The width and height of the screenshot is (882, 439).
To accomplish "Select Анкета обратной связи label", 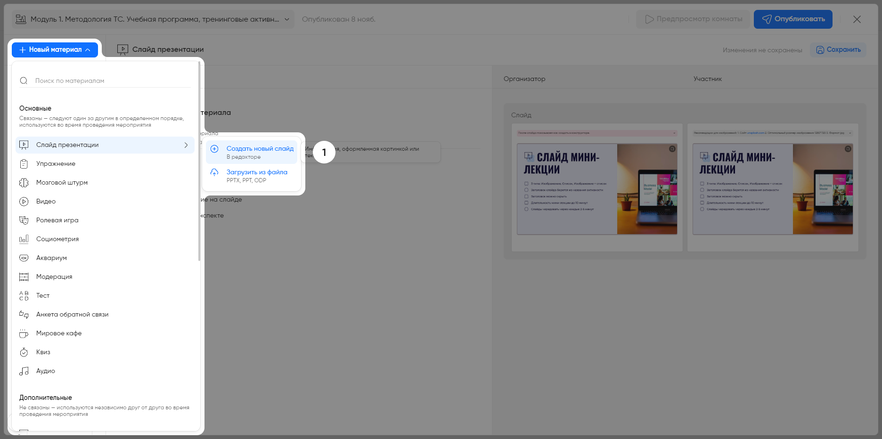I will click(x=72, y=314).
